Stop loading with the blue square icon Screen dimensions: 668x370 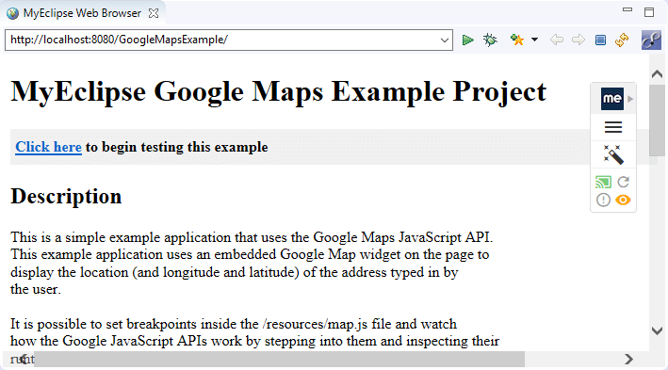[600, 40]
